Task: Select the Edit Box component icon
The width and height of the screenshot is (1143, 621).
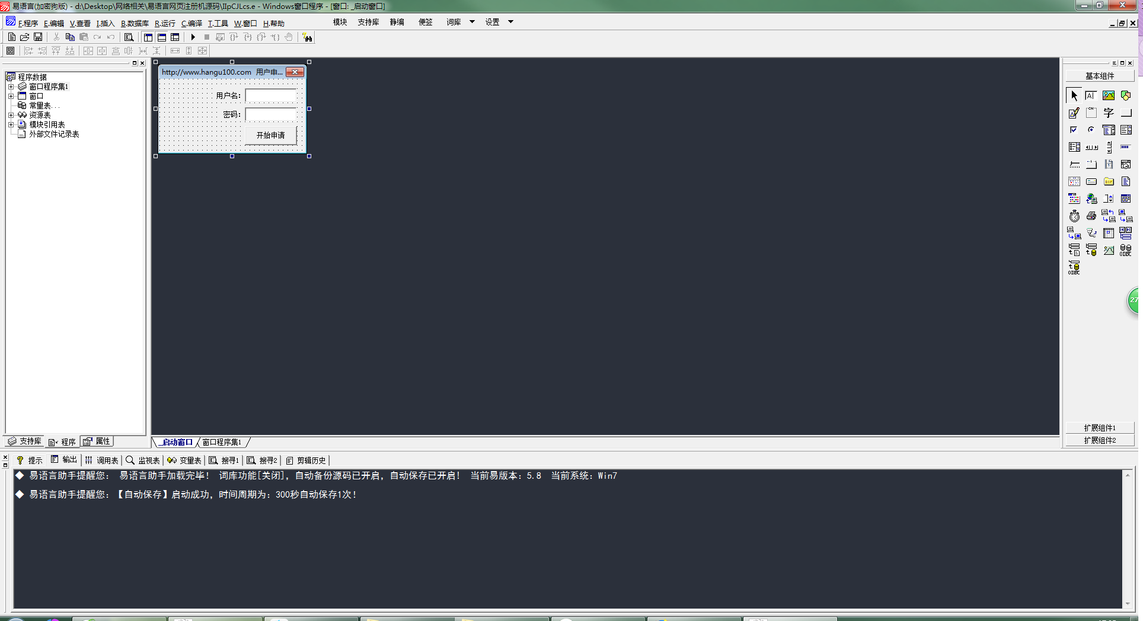Action: [1074, 113]
